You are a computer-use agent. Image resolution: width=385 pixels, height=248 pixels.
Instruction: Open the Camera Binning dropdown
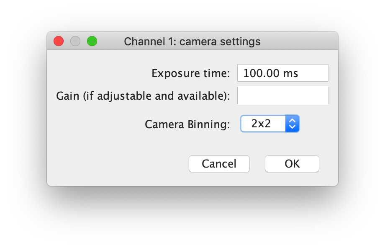coord(270,124)
